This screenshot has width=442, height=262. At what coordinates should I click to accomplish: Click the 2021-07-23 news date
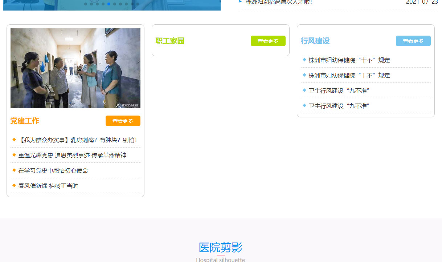coord(422,2)
